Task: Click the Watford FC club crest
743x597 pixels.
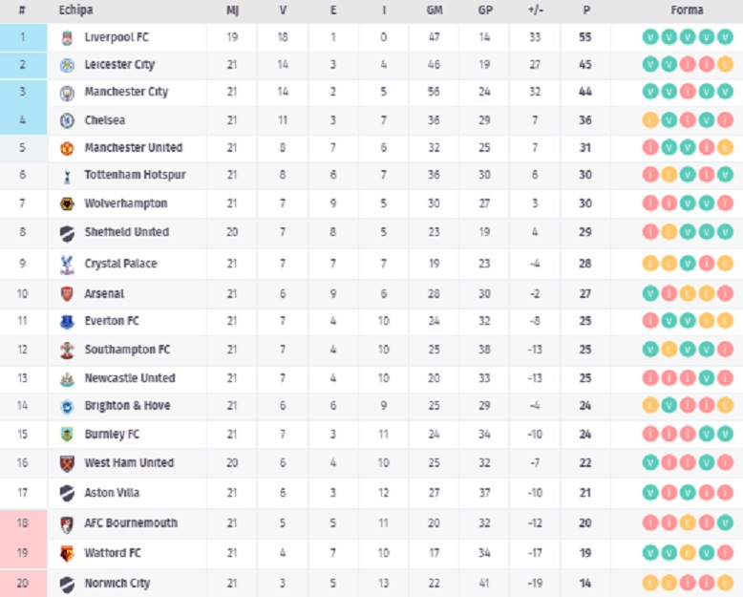Action: (x=66, y=553)
